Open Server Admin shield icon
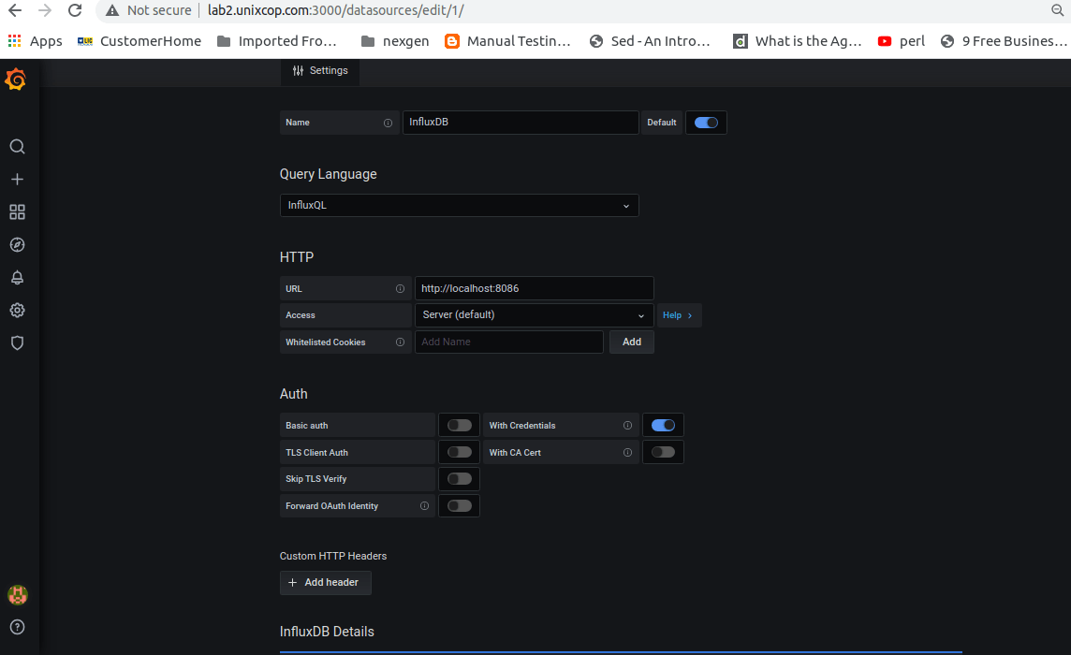Viewport: 1071px width, 655px height. point(17,342)
